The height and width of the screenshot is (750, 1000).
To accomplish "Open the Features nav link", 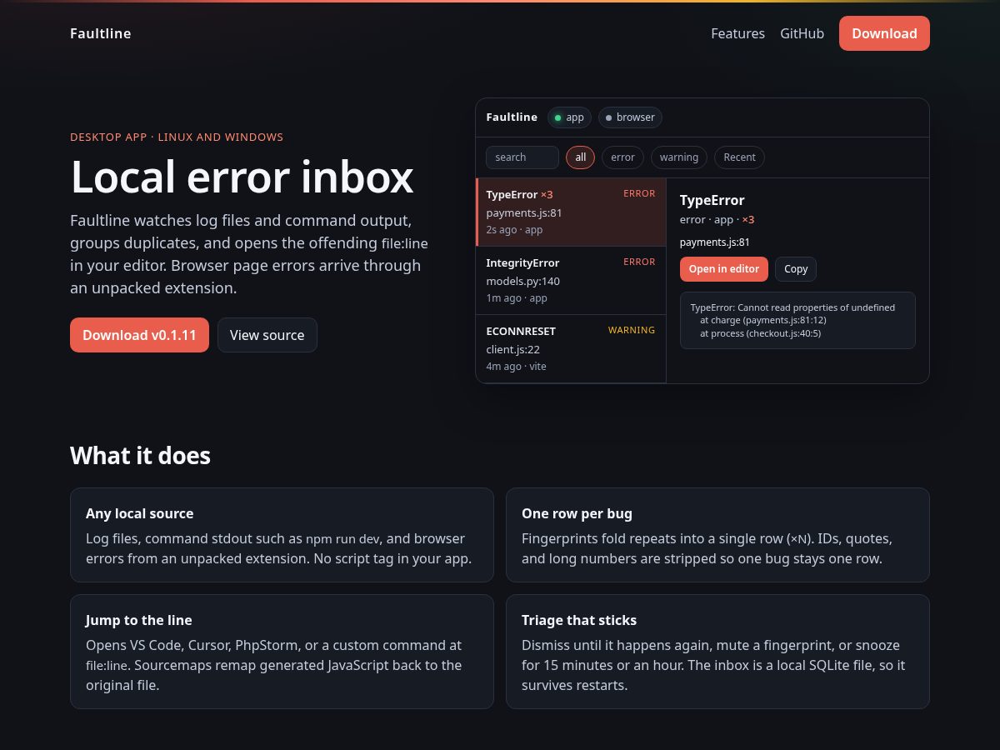I will tap(737, 33).
